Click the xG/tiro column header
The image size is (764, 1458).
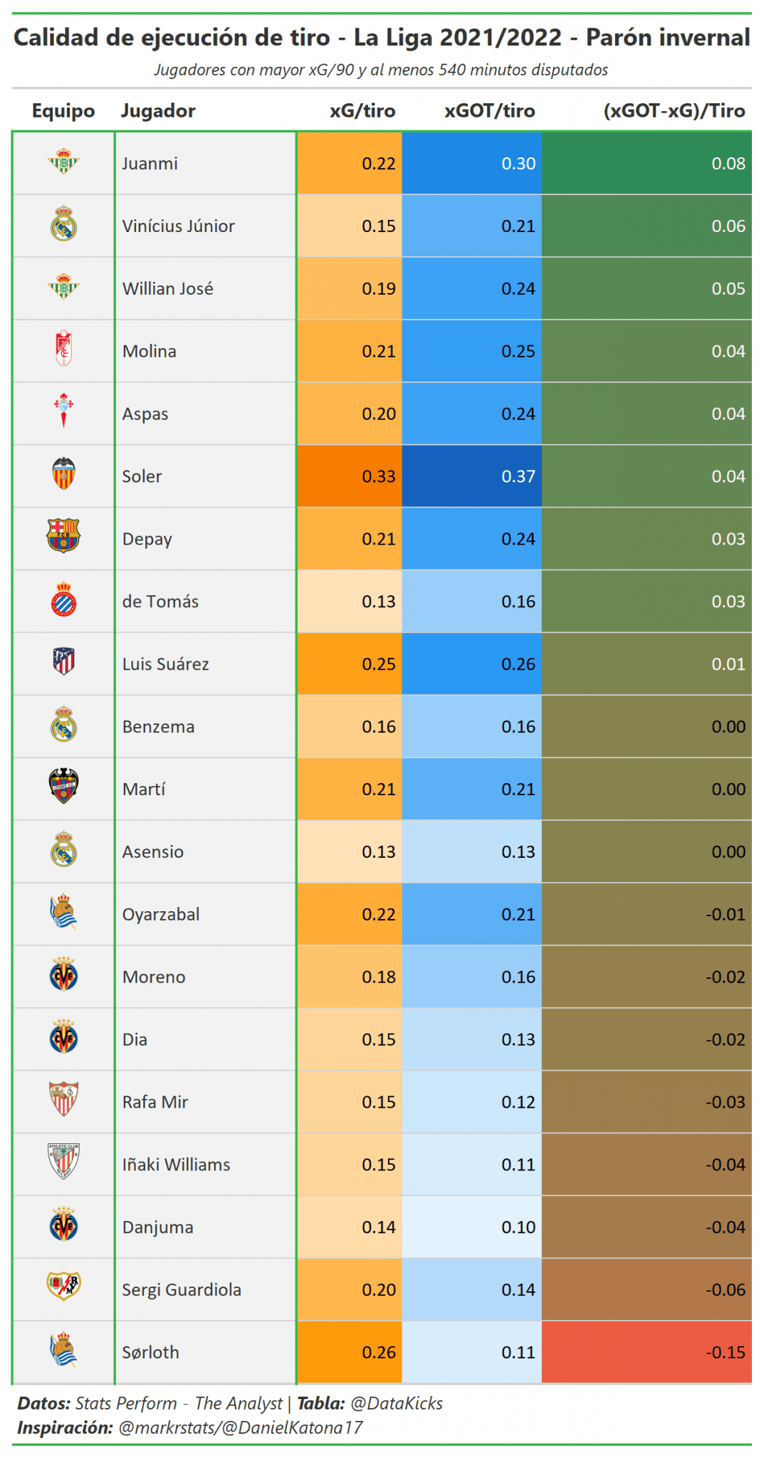click(x=362, y=111)
